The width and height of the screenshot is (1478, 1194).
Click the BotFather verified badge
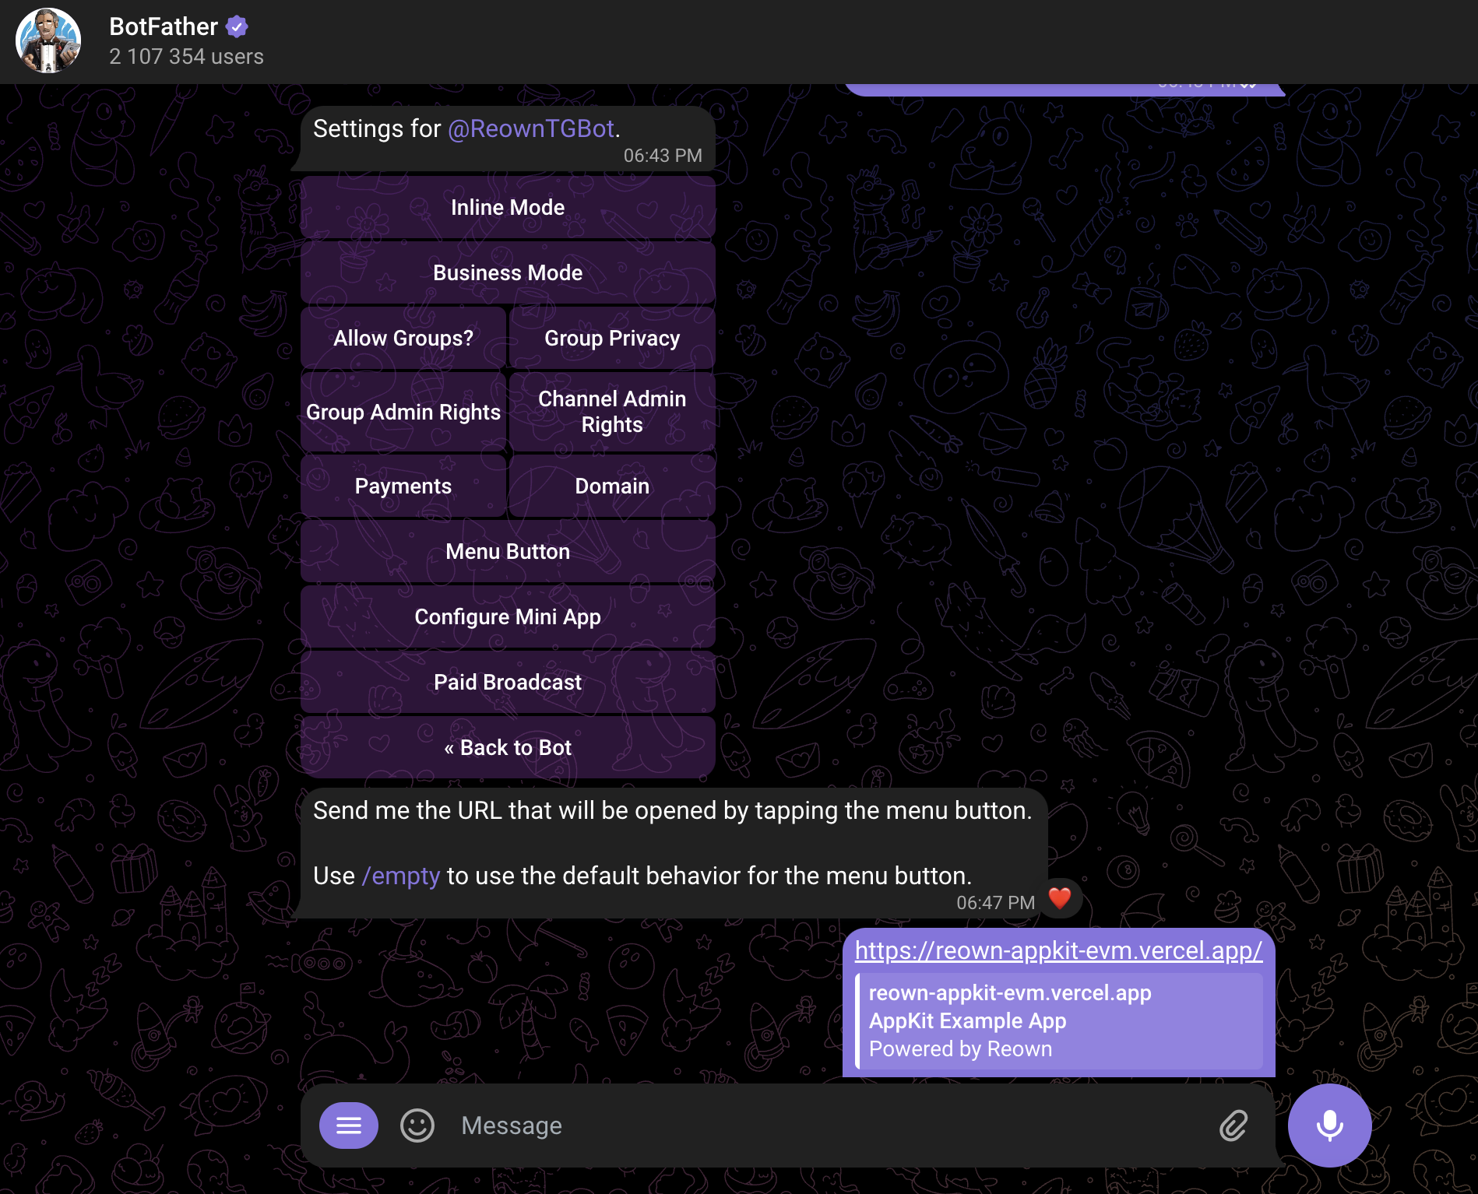(x=237, y=26)
